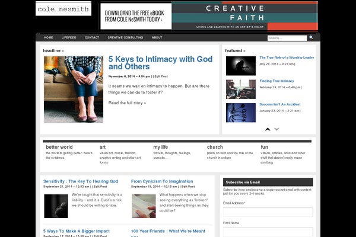Open the Creative Faith eBook banner
Image resolution: width=356 pixels, height=237 pixels.
point(209,16)
